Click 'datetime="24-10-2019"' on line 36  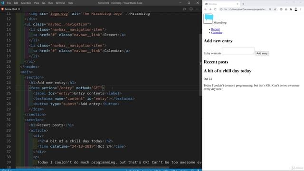point(73,146)
